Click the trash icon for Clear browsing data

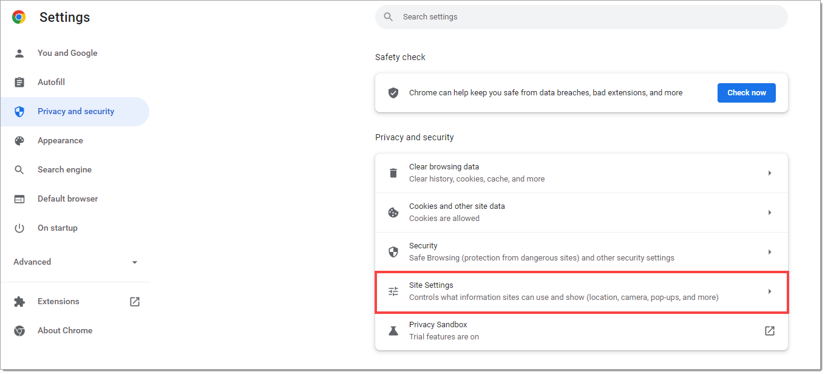pos(393,173)
